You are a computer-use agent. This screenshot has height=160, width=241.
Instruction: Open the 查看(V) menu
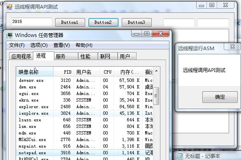[x=61, y=45]
